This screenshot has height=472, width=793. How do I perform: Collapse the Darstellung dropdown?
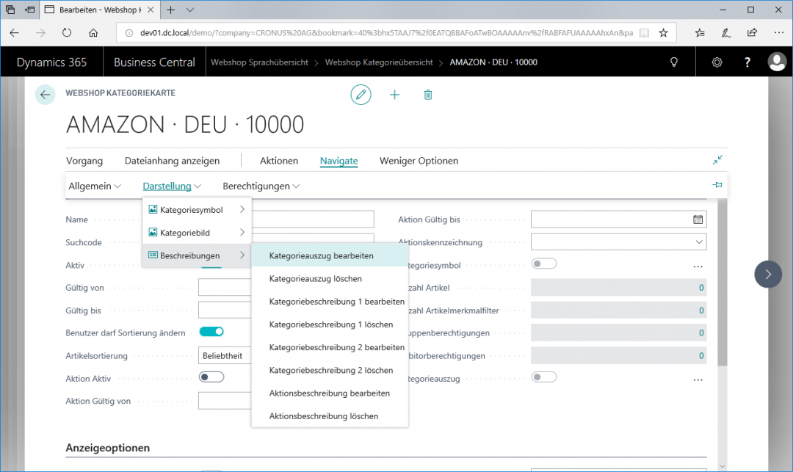tap(172, 186)
